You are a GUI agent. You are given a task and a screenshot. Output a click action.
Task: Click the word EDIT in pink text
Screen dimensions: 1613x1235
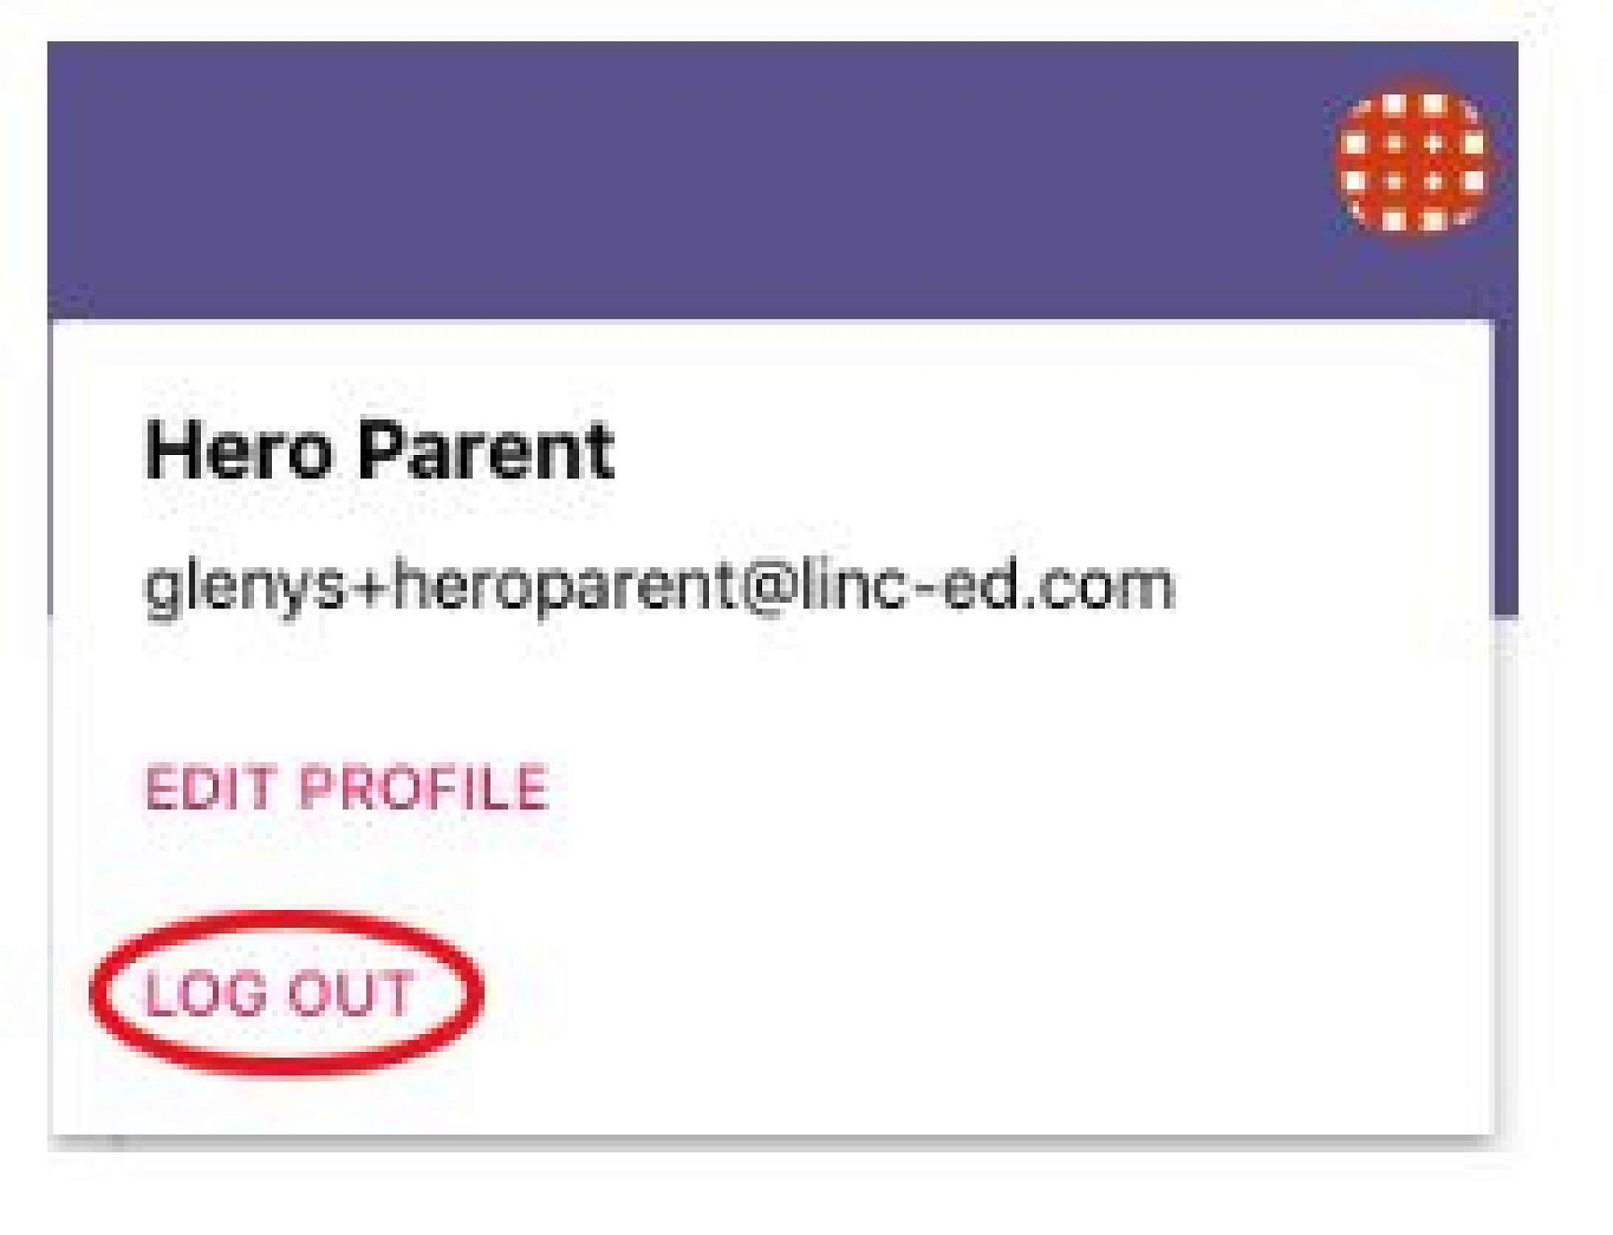pos(210,786)
